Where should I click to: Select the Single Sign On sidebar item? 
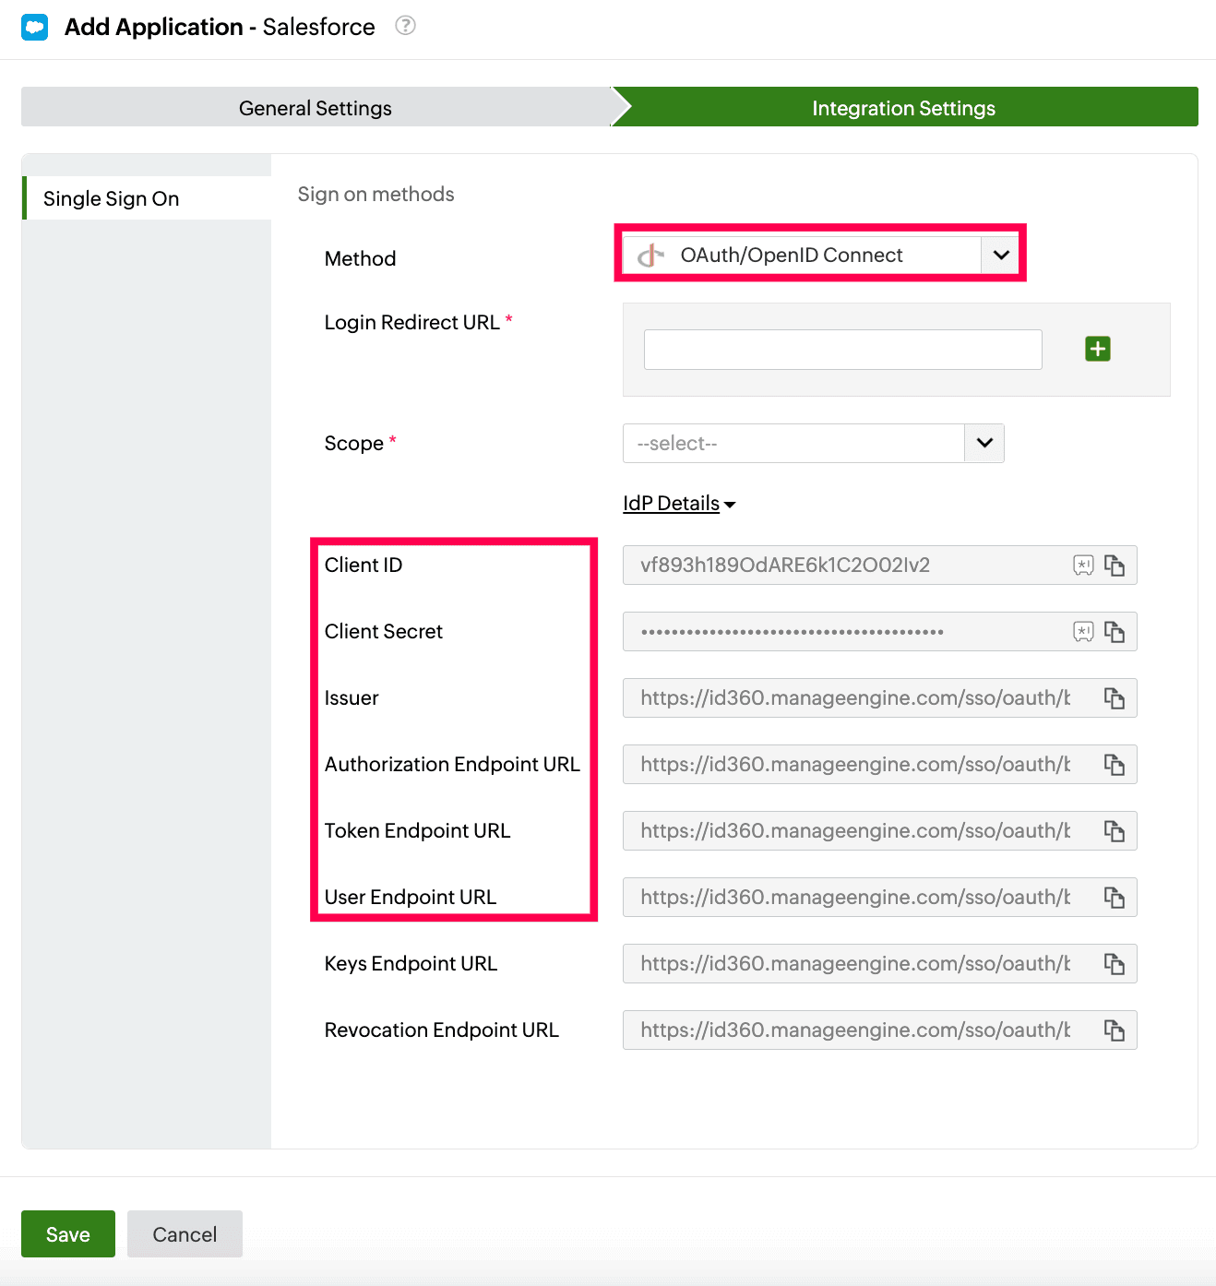point(112,198)
